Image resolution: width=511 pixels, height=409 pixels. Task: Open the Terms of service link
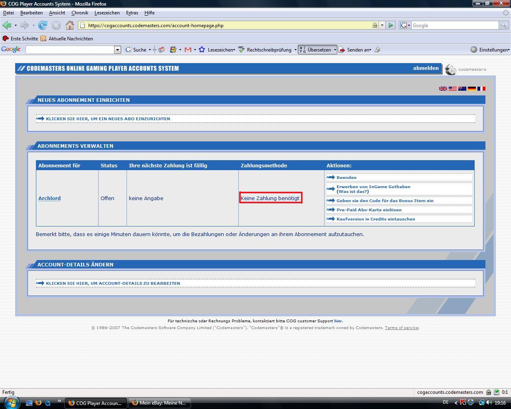pyautogui.click(x=401, y=328)
